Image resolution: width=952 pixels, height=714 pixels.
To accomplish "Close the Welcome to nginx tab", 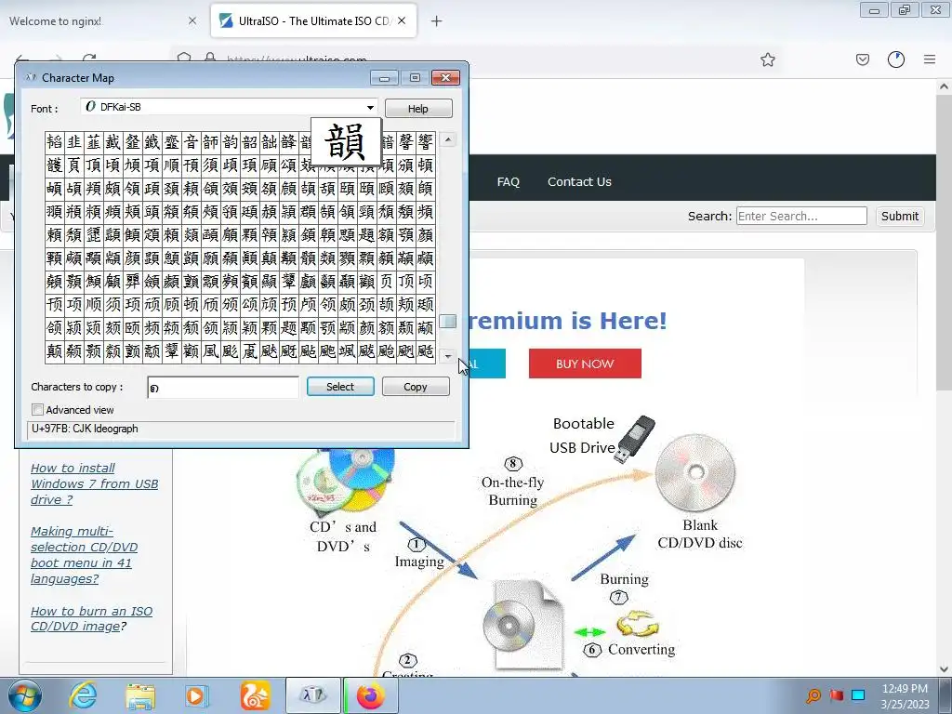I will [192, 21].
